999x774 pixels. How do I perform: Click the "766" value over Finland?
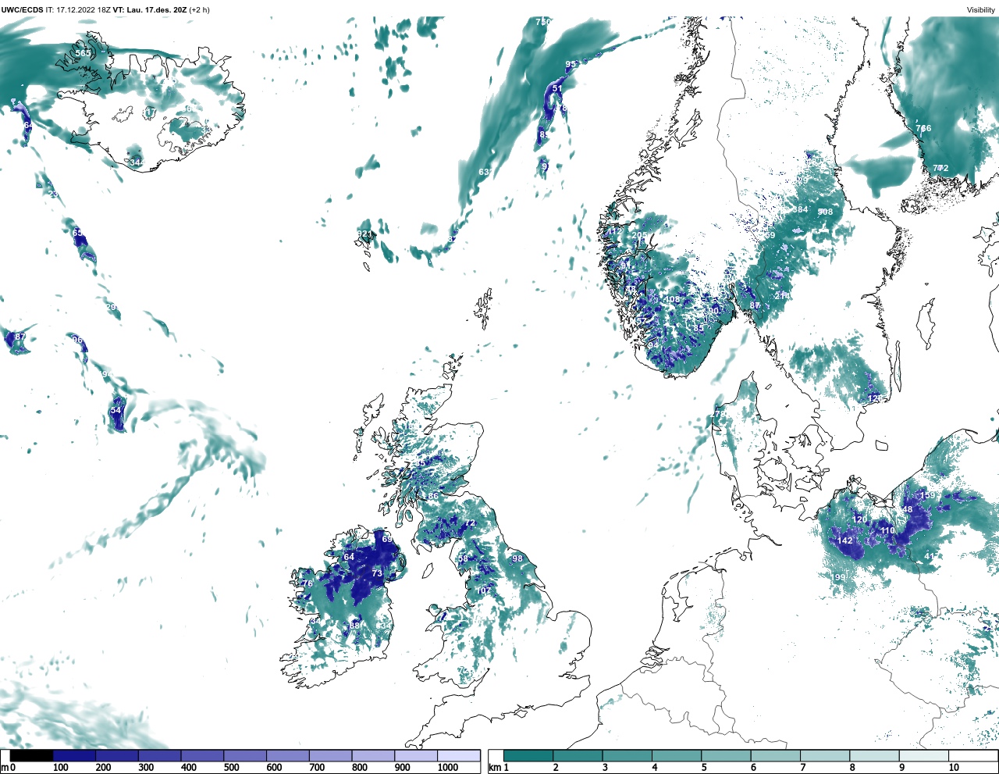pos(923,128)
